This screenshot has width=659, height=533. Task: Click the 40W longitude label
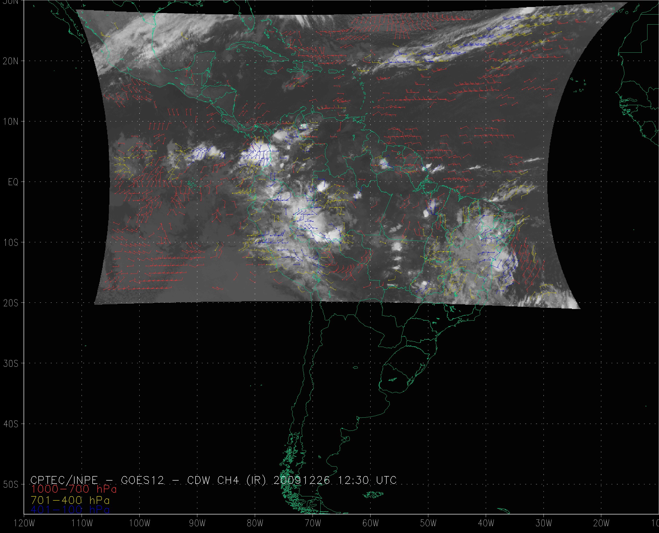click(x=486, y=523)
